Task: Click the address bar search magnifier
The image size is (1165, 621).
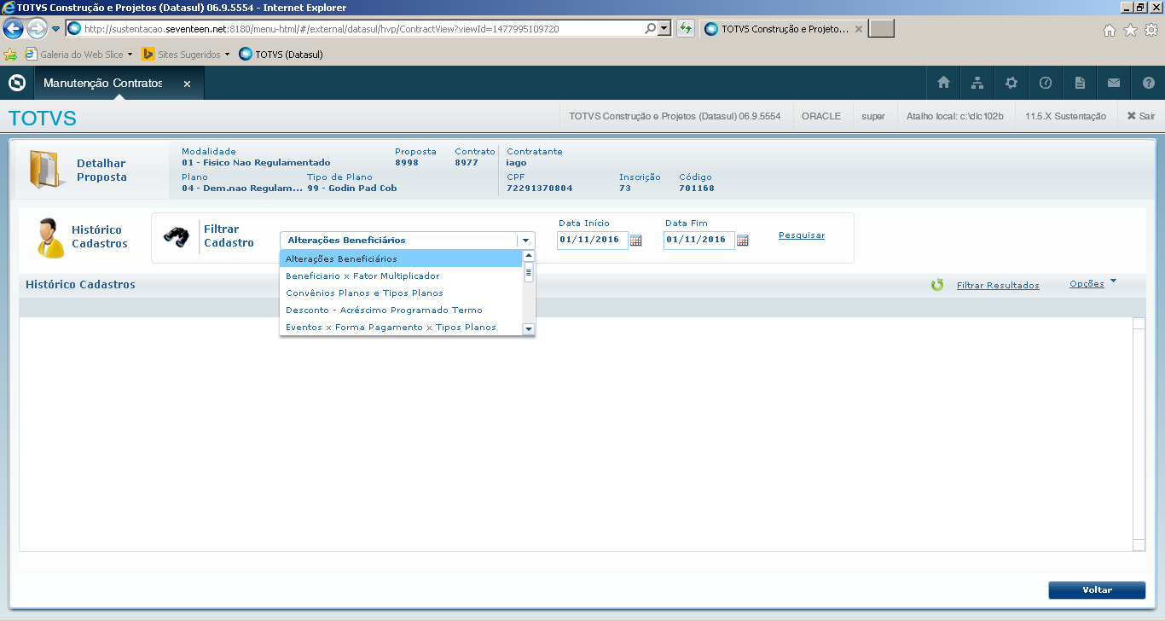Action: point(651,29)
